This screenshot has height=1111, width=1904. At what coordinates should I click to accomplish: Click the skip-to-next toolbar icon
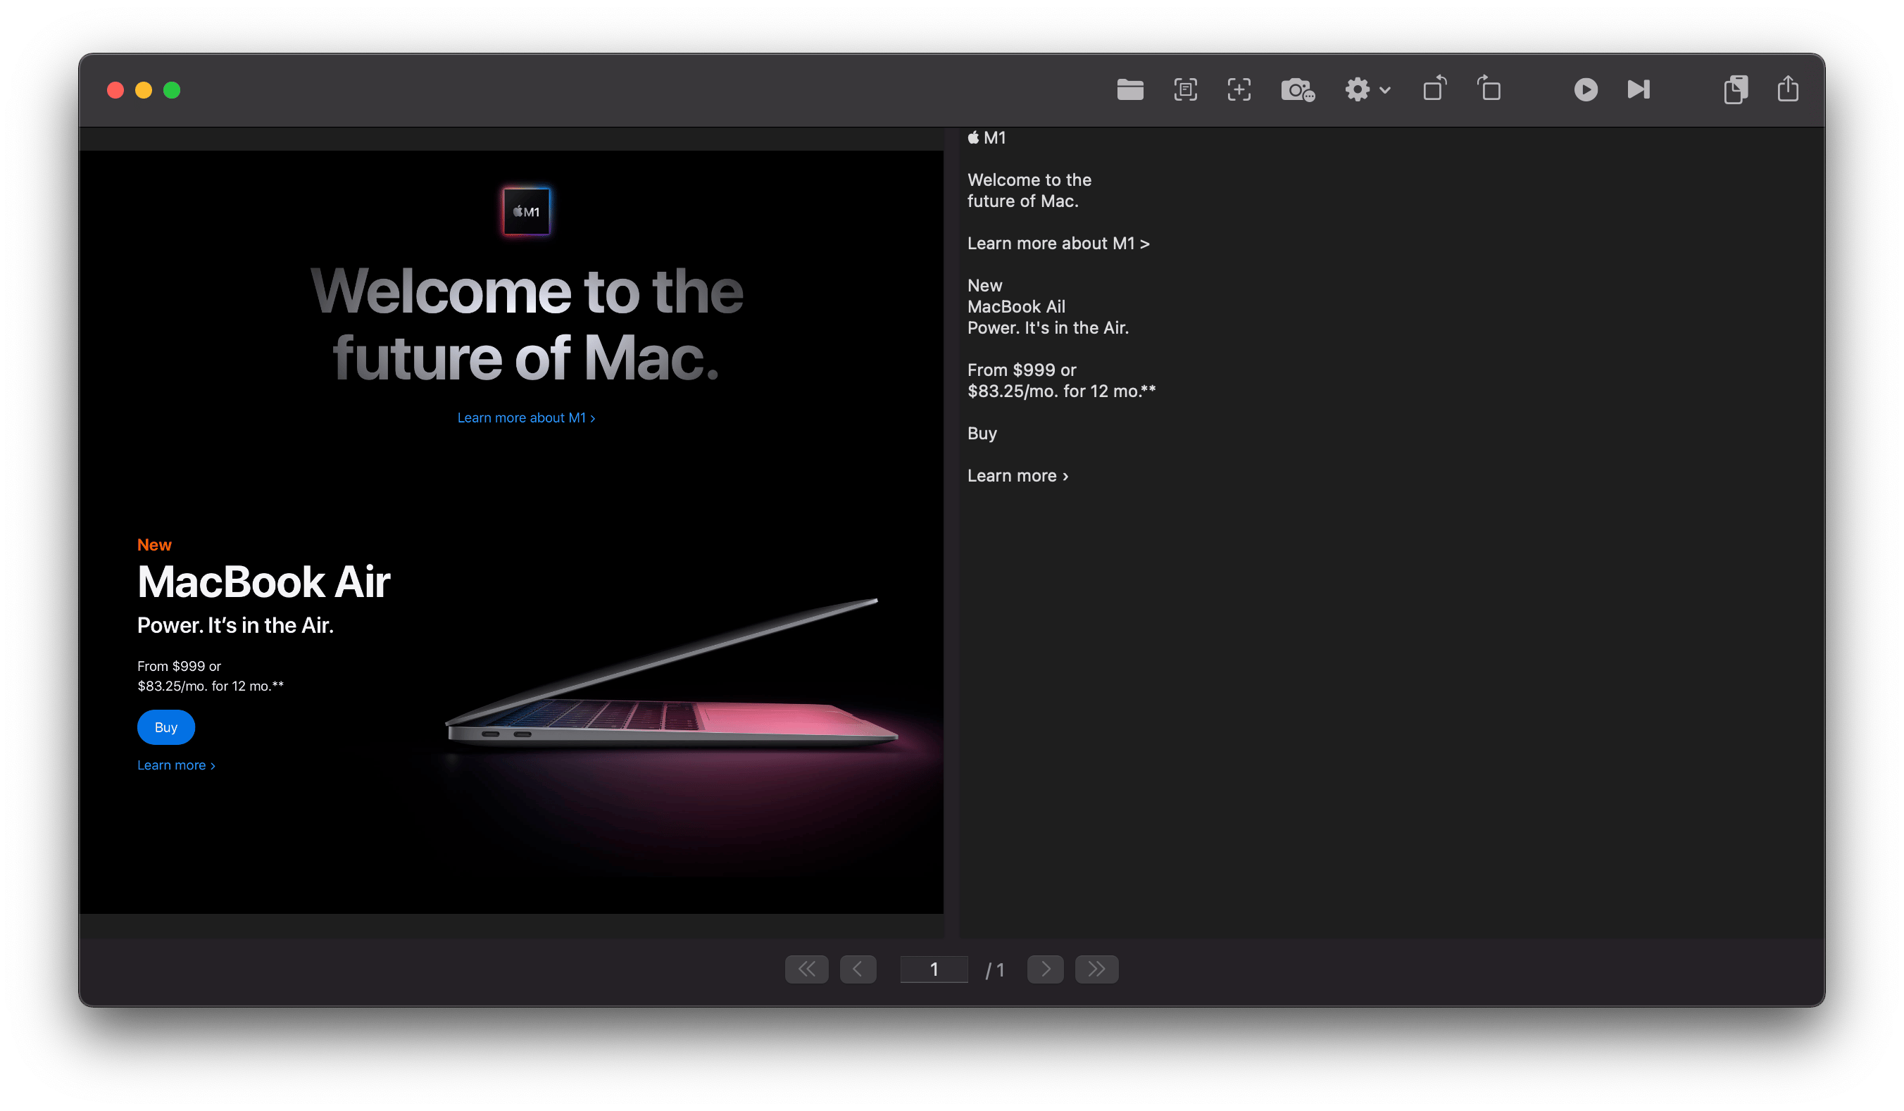(1639, 90)
